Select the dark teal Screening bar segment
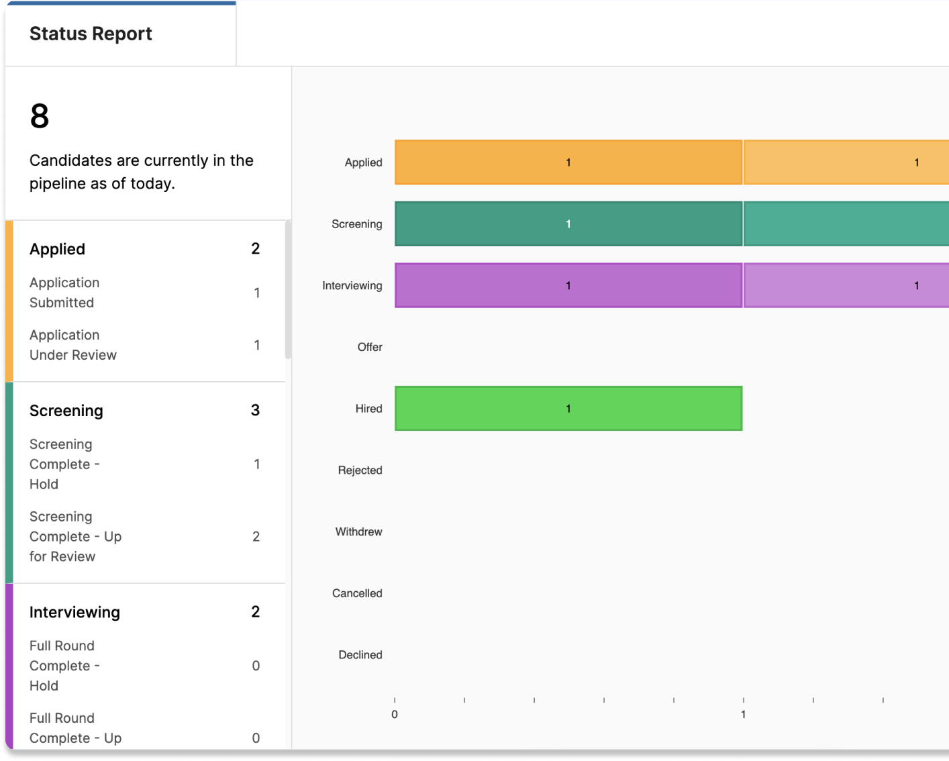Viewport: 949px width, 761px height. click(x=568, y=224)
